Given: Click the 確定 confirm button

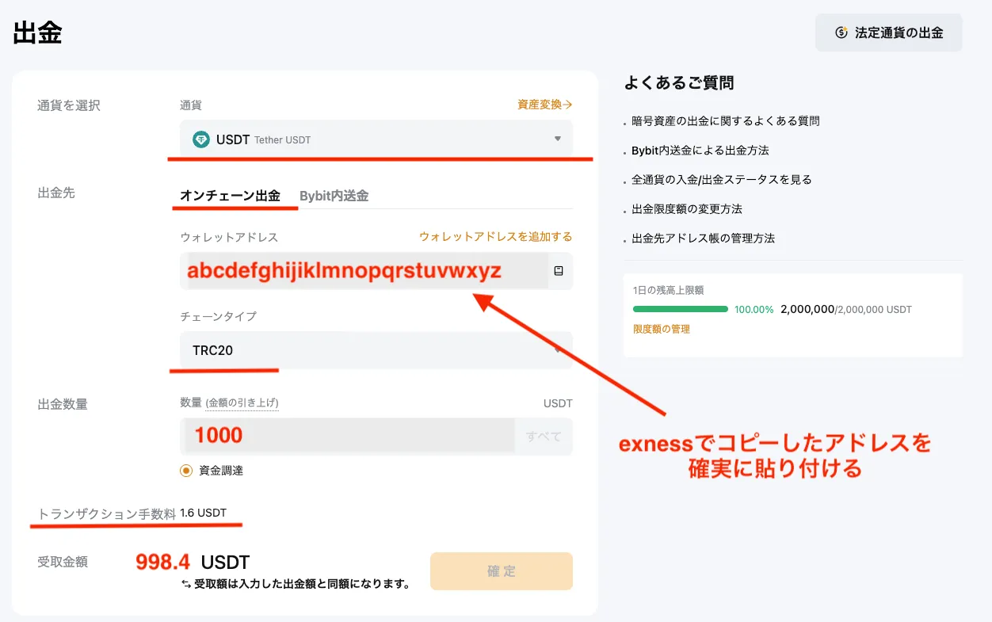Looking at the screenshot, I should pyautogui.click(x=502, y=571).
